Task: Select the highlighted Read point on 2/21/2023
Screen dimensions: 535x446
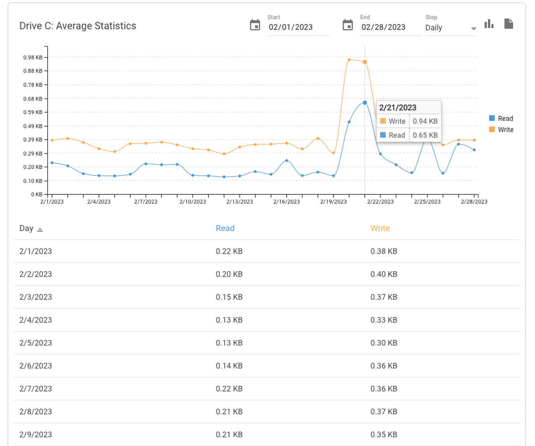Action: [x=365, y=103]
